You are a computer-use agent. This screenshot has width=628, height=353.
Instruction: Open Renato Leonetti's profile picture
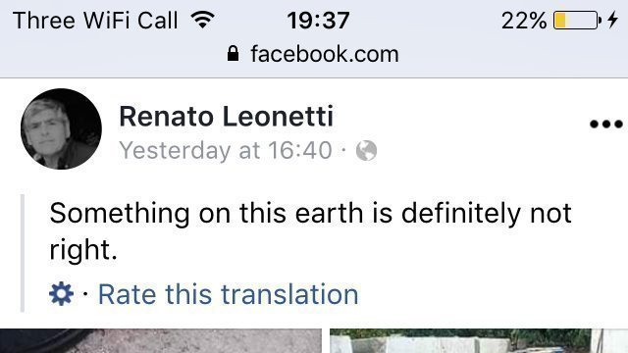[x=61, y=128]
